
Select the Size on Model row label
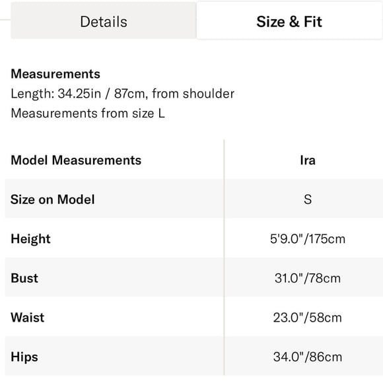coord(53,199)
